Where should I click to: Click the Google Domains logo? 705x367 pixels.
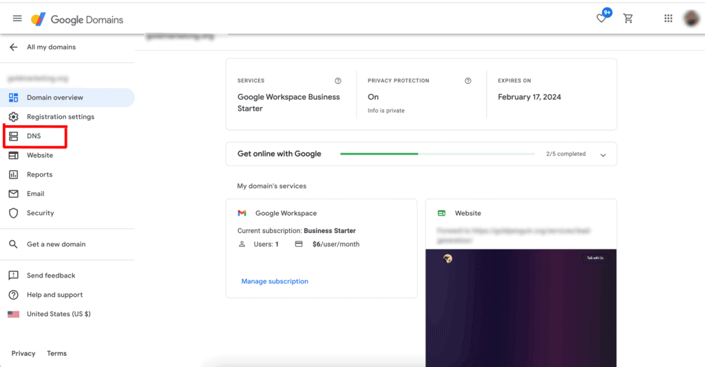coord(77,19)
